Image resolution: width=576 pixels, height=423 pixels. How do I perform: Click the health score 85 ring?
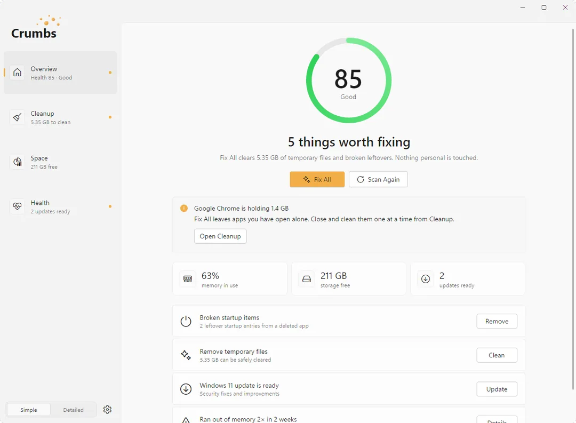click(348, 80)
